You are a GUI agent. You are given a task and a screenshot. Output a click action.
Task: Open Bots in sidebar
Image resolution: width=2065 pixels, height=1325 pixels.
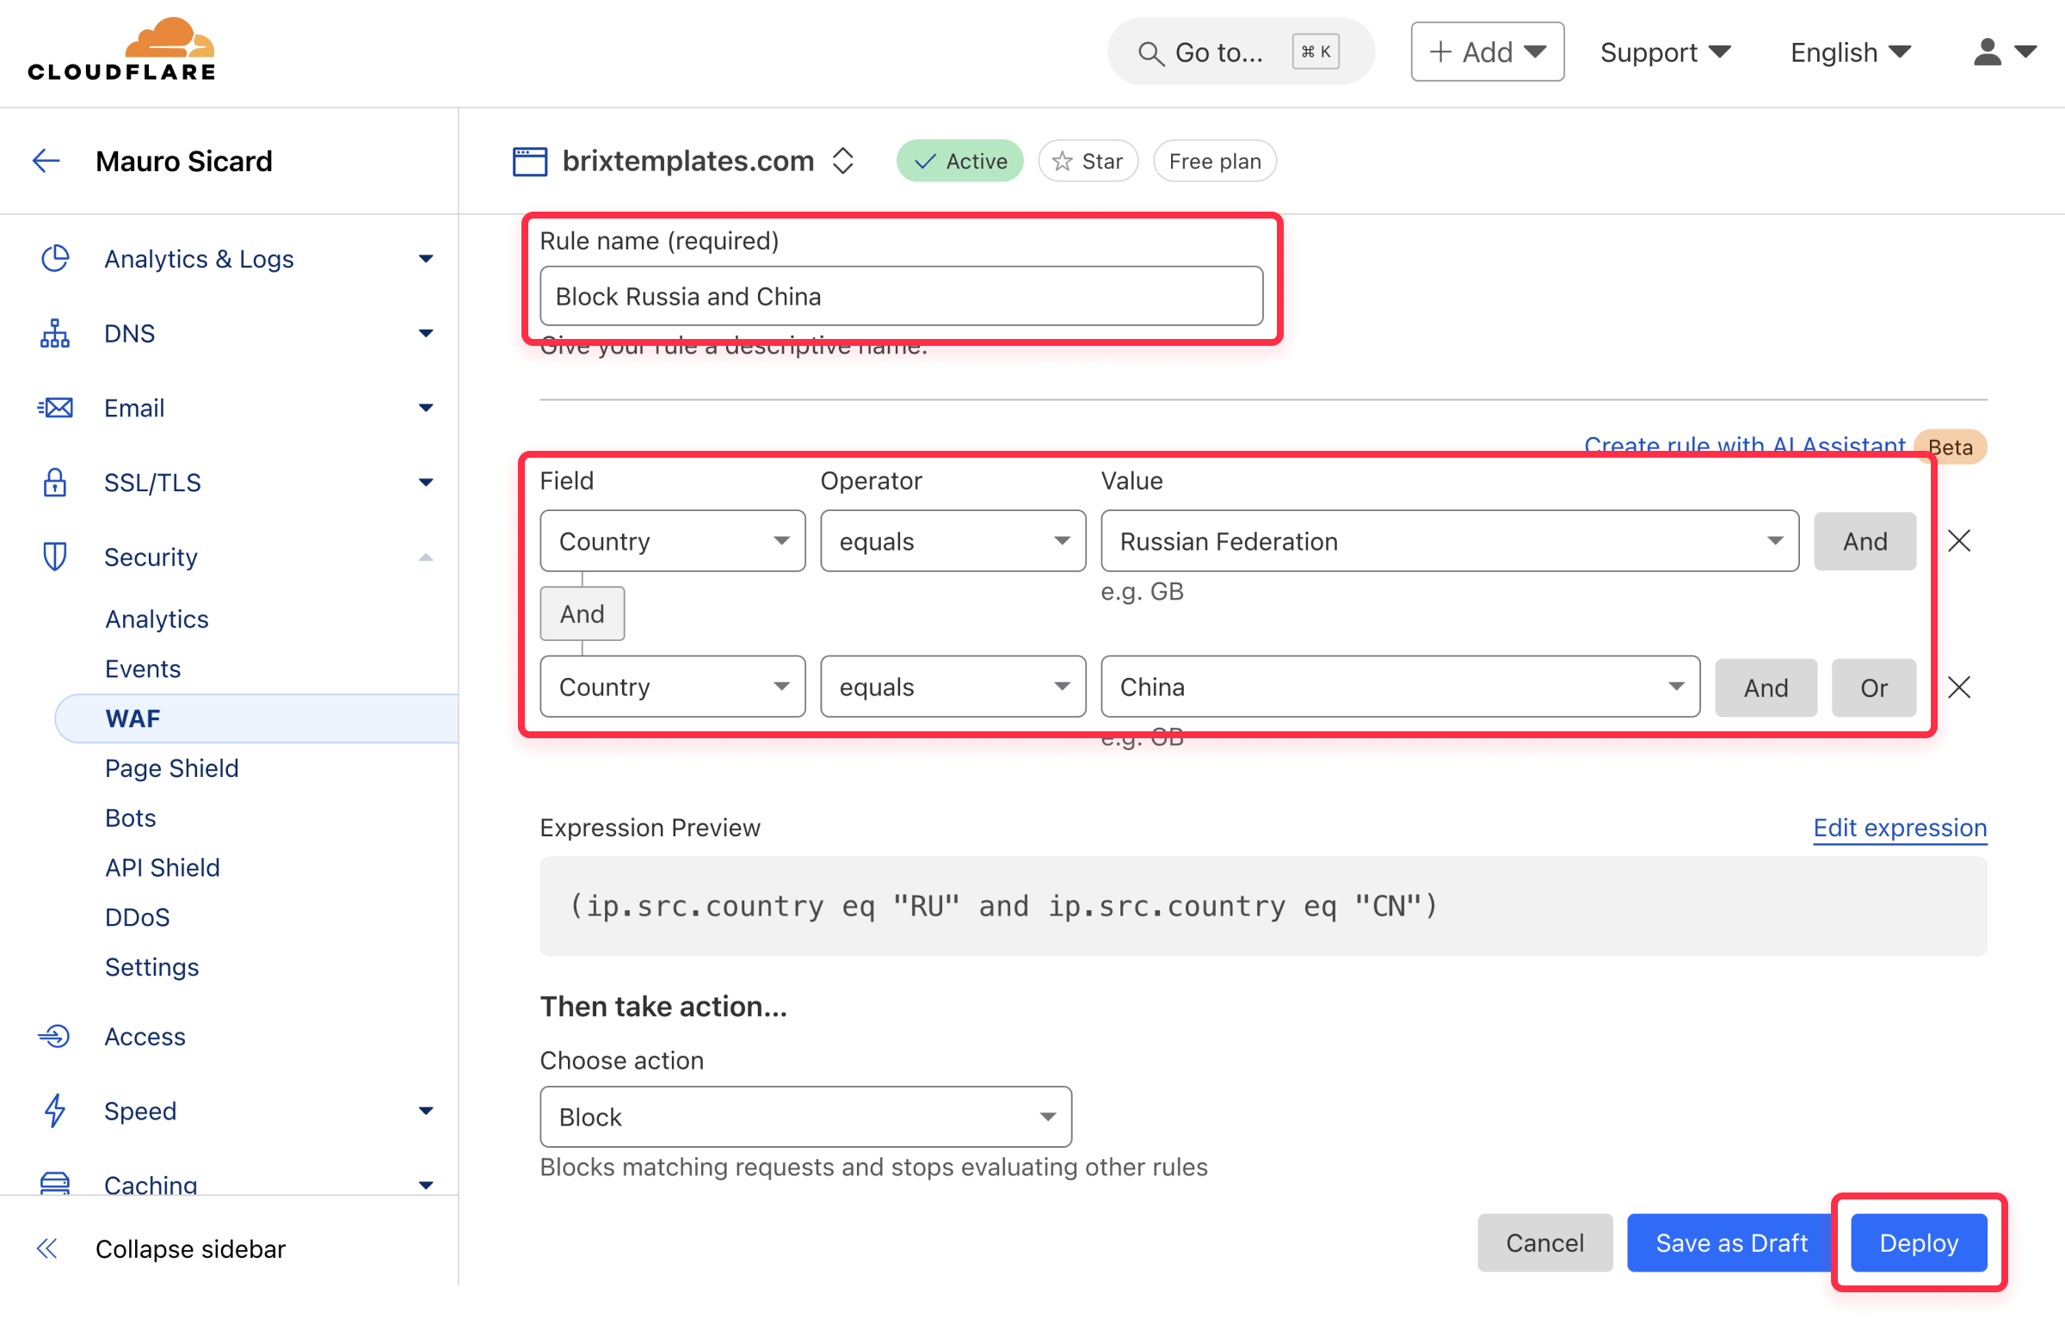[x=130, y=817]
